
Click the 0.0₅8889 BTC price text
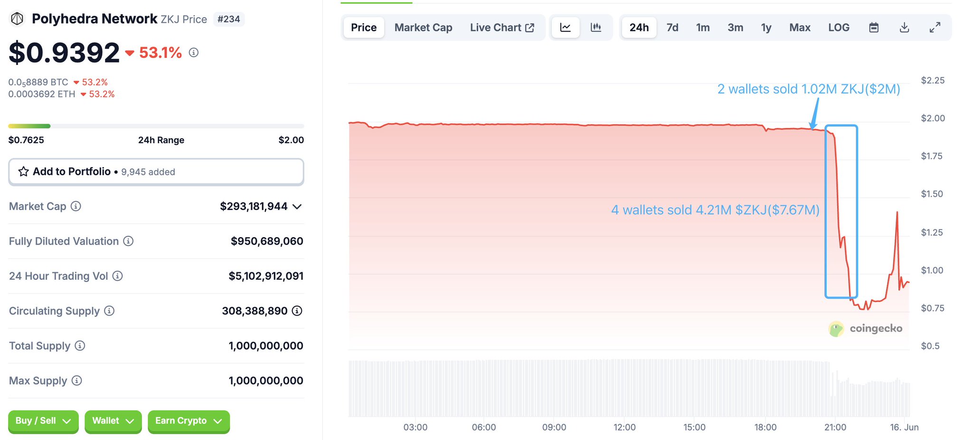click(38, 82)
